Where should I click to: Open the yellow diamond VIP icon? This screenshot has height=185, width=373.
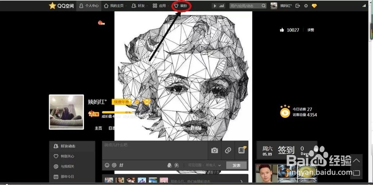(x=314, y=6)
